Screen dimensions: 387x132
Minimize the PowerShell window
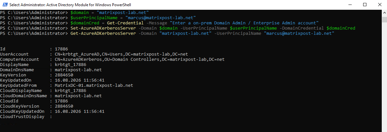point(350,5)
